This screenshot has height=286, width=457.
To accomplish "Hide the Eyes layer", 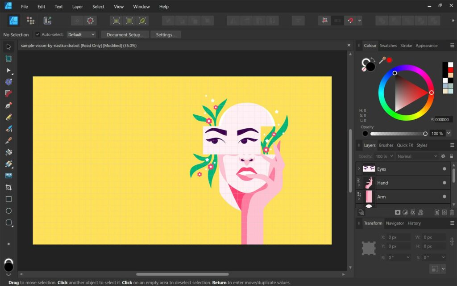I will [x=445, y=168].
